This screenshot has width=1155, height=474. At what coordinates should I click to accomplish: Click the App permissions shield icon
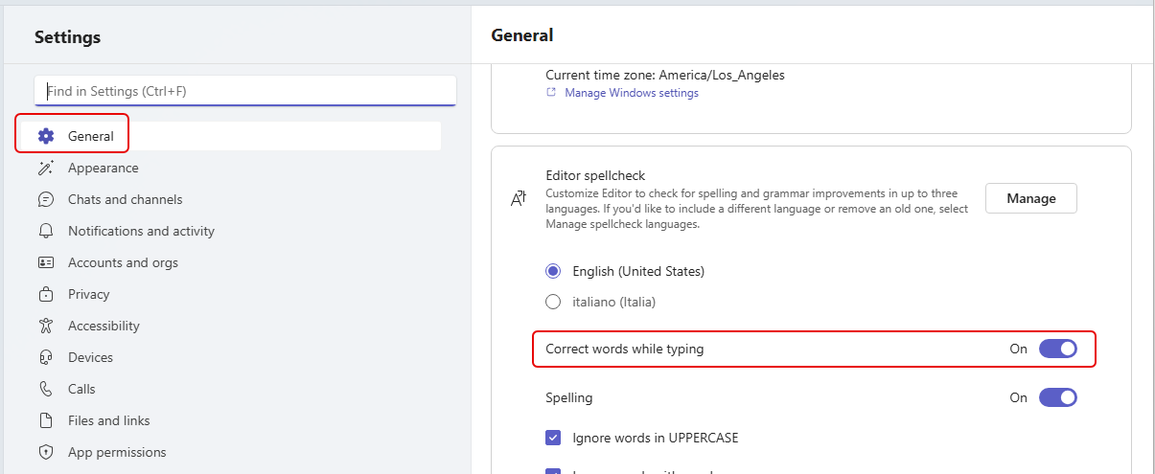(46, 452)
